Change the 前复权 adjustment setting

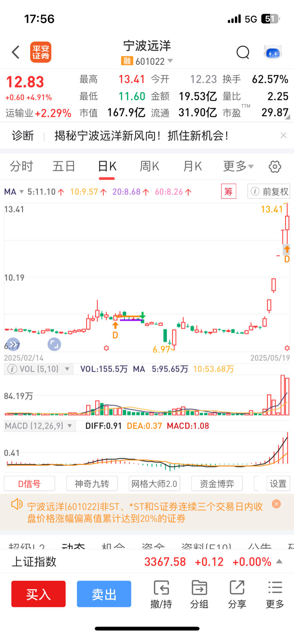[269, 191]
